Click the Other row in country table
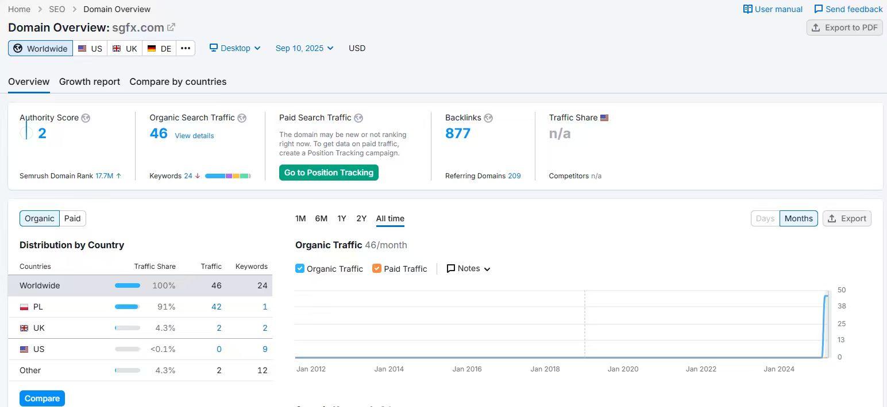This screenshot has height=407, width=887. click(140, 370)
